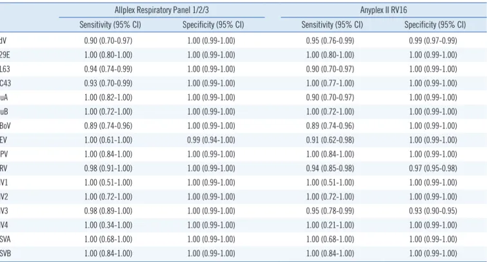
Task: Click the "C43" row label
Action: pos(5,83)
